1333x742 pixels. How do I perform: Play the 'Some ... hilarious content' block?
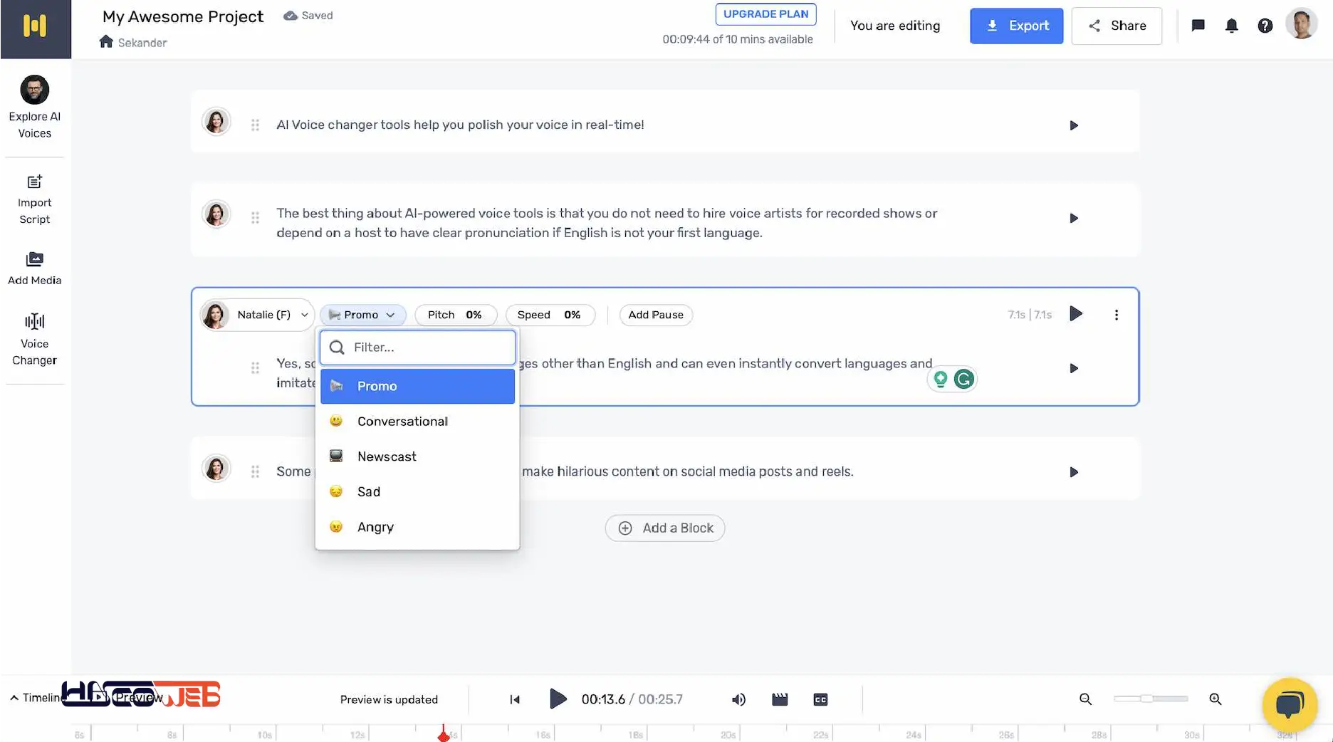pyautogui.click(x=1073, y=472)
